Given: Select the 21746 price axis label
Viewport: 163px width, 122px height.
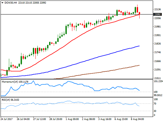Looking at the screenshot, I should pyautogui.click(x=158, y=52).
